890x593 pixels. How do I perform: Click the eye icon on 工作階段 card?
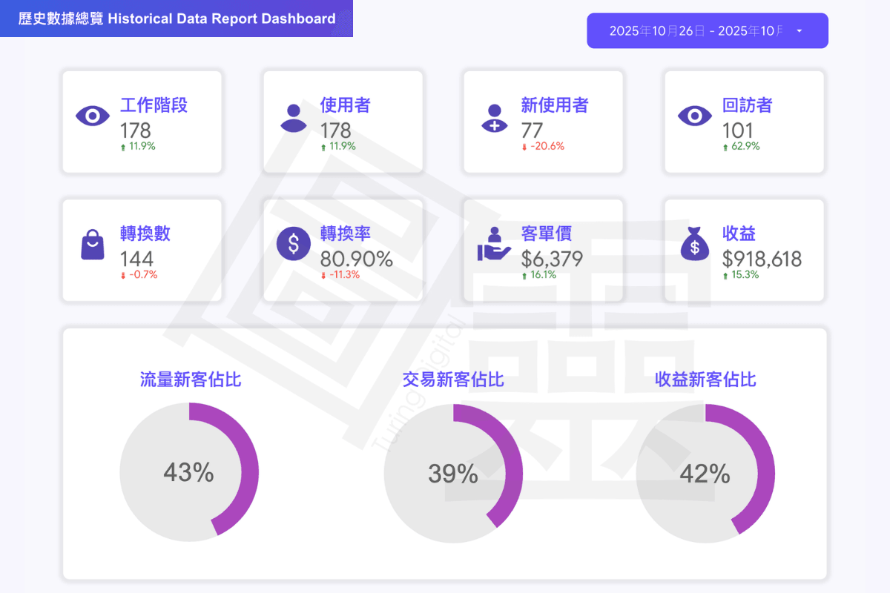(93, 116)
